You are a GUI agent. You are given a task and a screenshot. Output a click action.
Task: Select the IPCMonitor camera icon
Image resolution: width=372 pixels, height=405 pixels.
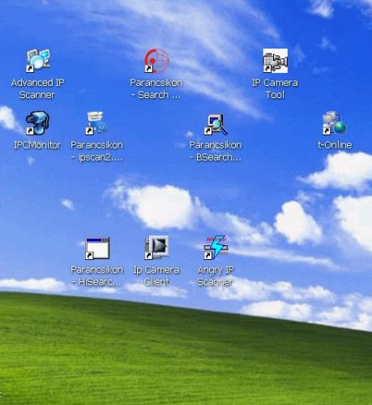[x=38, y=123]
